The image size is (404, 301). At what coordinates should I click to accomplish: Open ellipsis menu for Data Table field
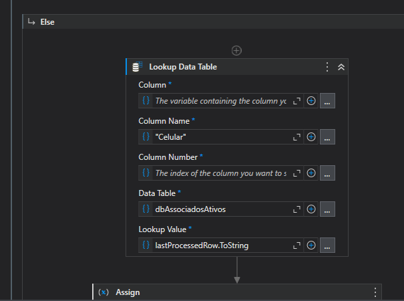(327, 209)
